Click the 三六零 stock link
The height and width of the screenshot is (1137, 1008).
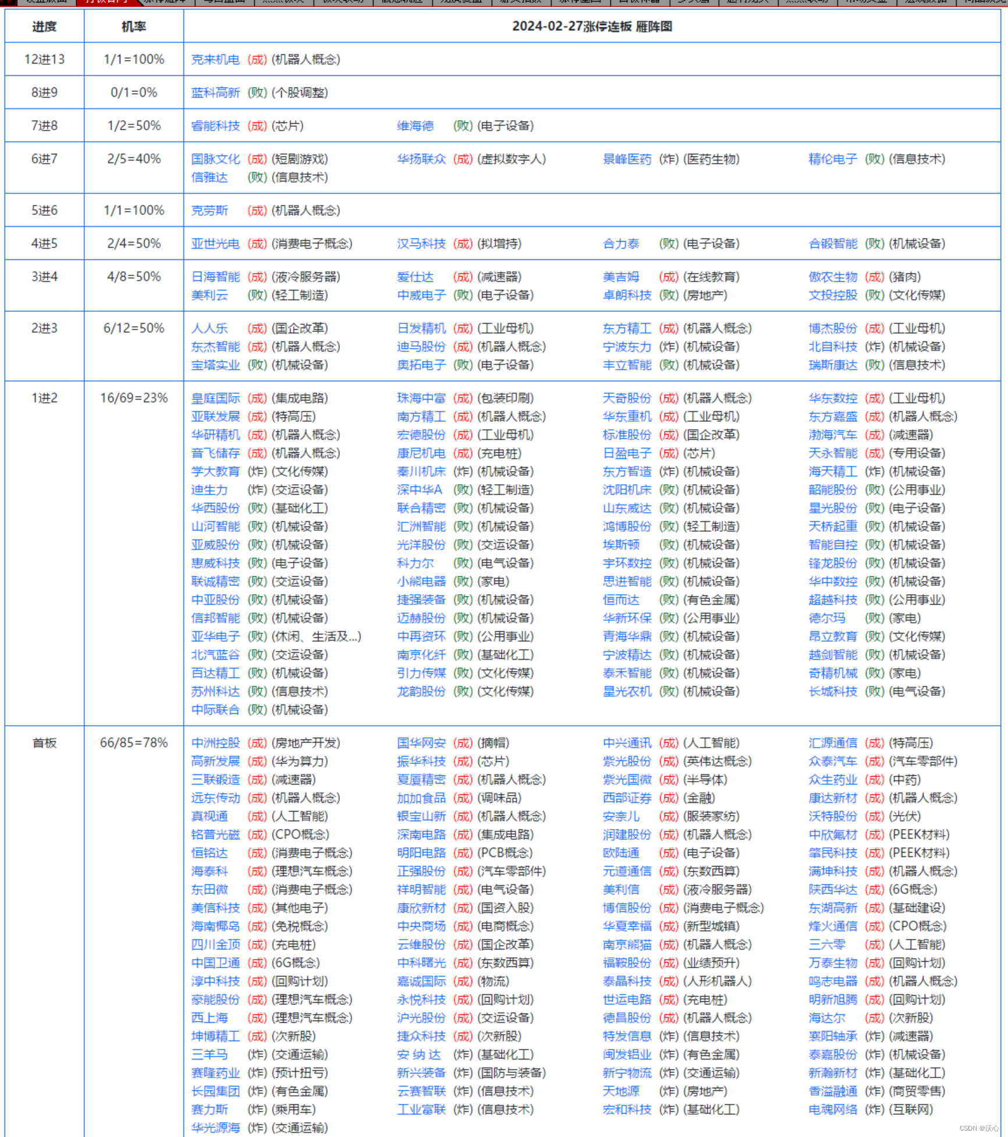[x=827, y=944]
